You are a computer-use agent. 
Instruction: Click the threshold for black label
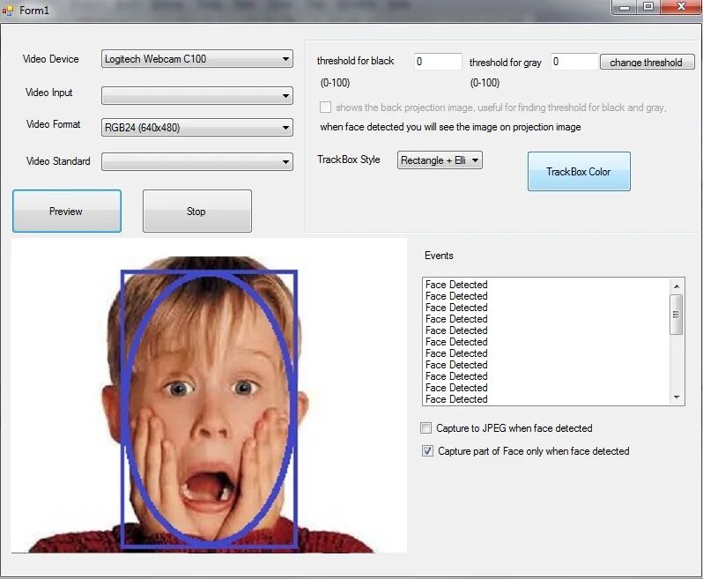click(355, 61)
